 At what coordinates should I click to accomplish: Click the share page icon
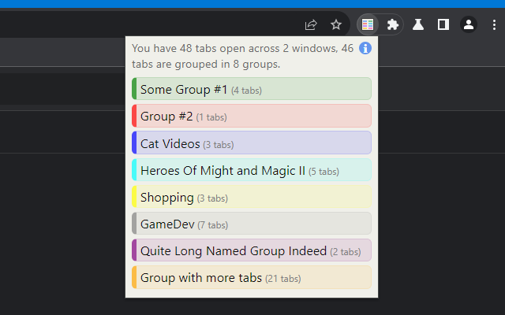pos(311,24)
